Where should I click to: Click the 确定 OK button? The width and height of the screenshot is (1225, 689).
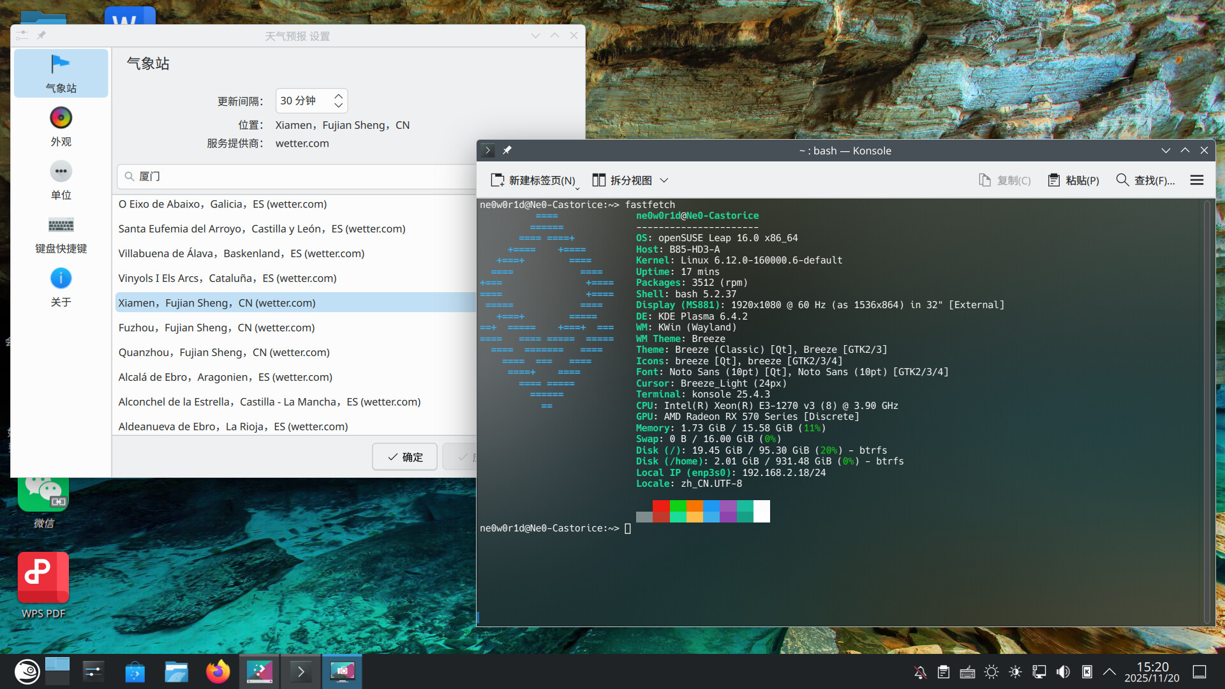405,457
